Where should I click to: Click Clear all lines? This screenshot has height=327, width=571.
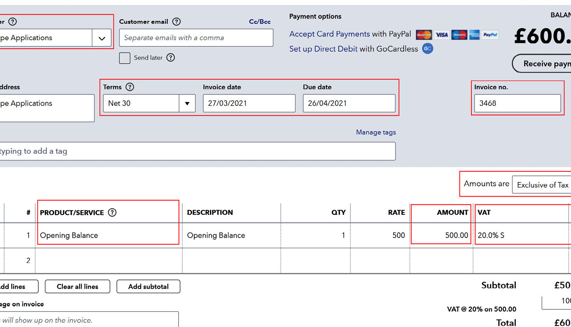[x=77, y=286]
